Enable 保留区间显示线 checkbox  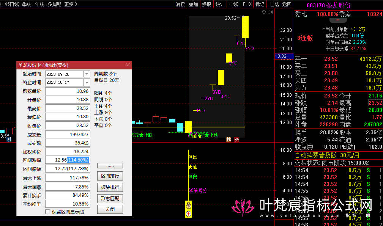tap(47, 212)
